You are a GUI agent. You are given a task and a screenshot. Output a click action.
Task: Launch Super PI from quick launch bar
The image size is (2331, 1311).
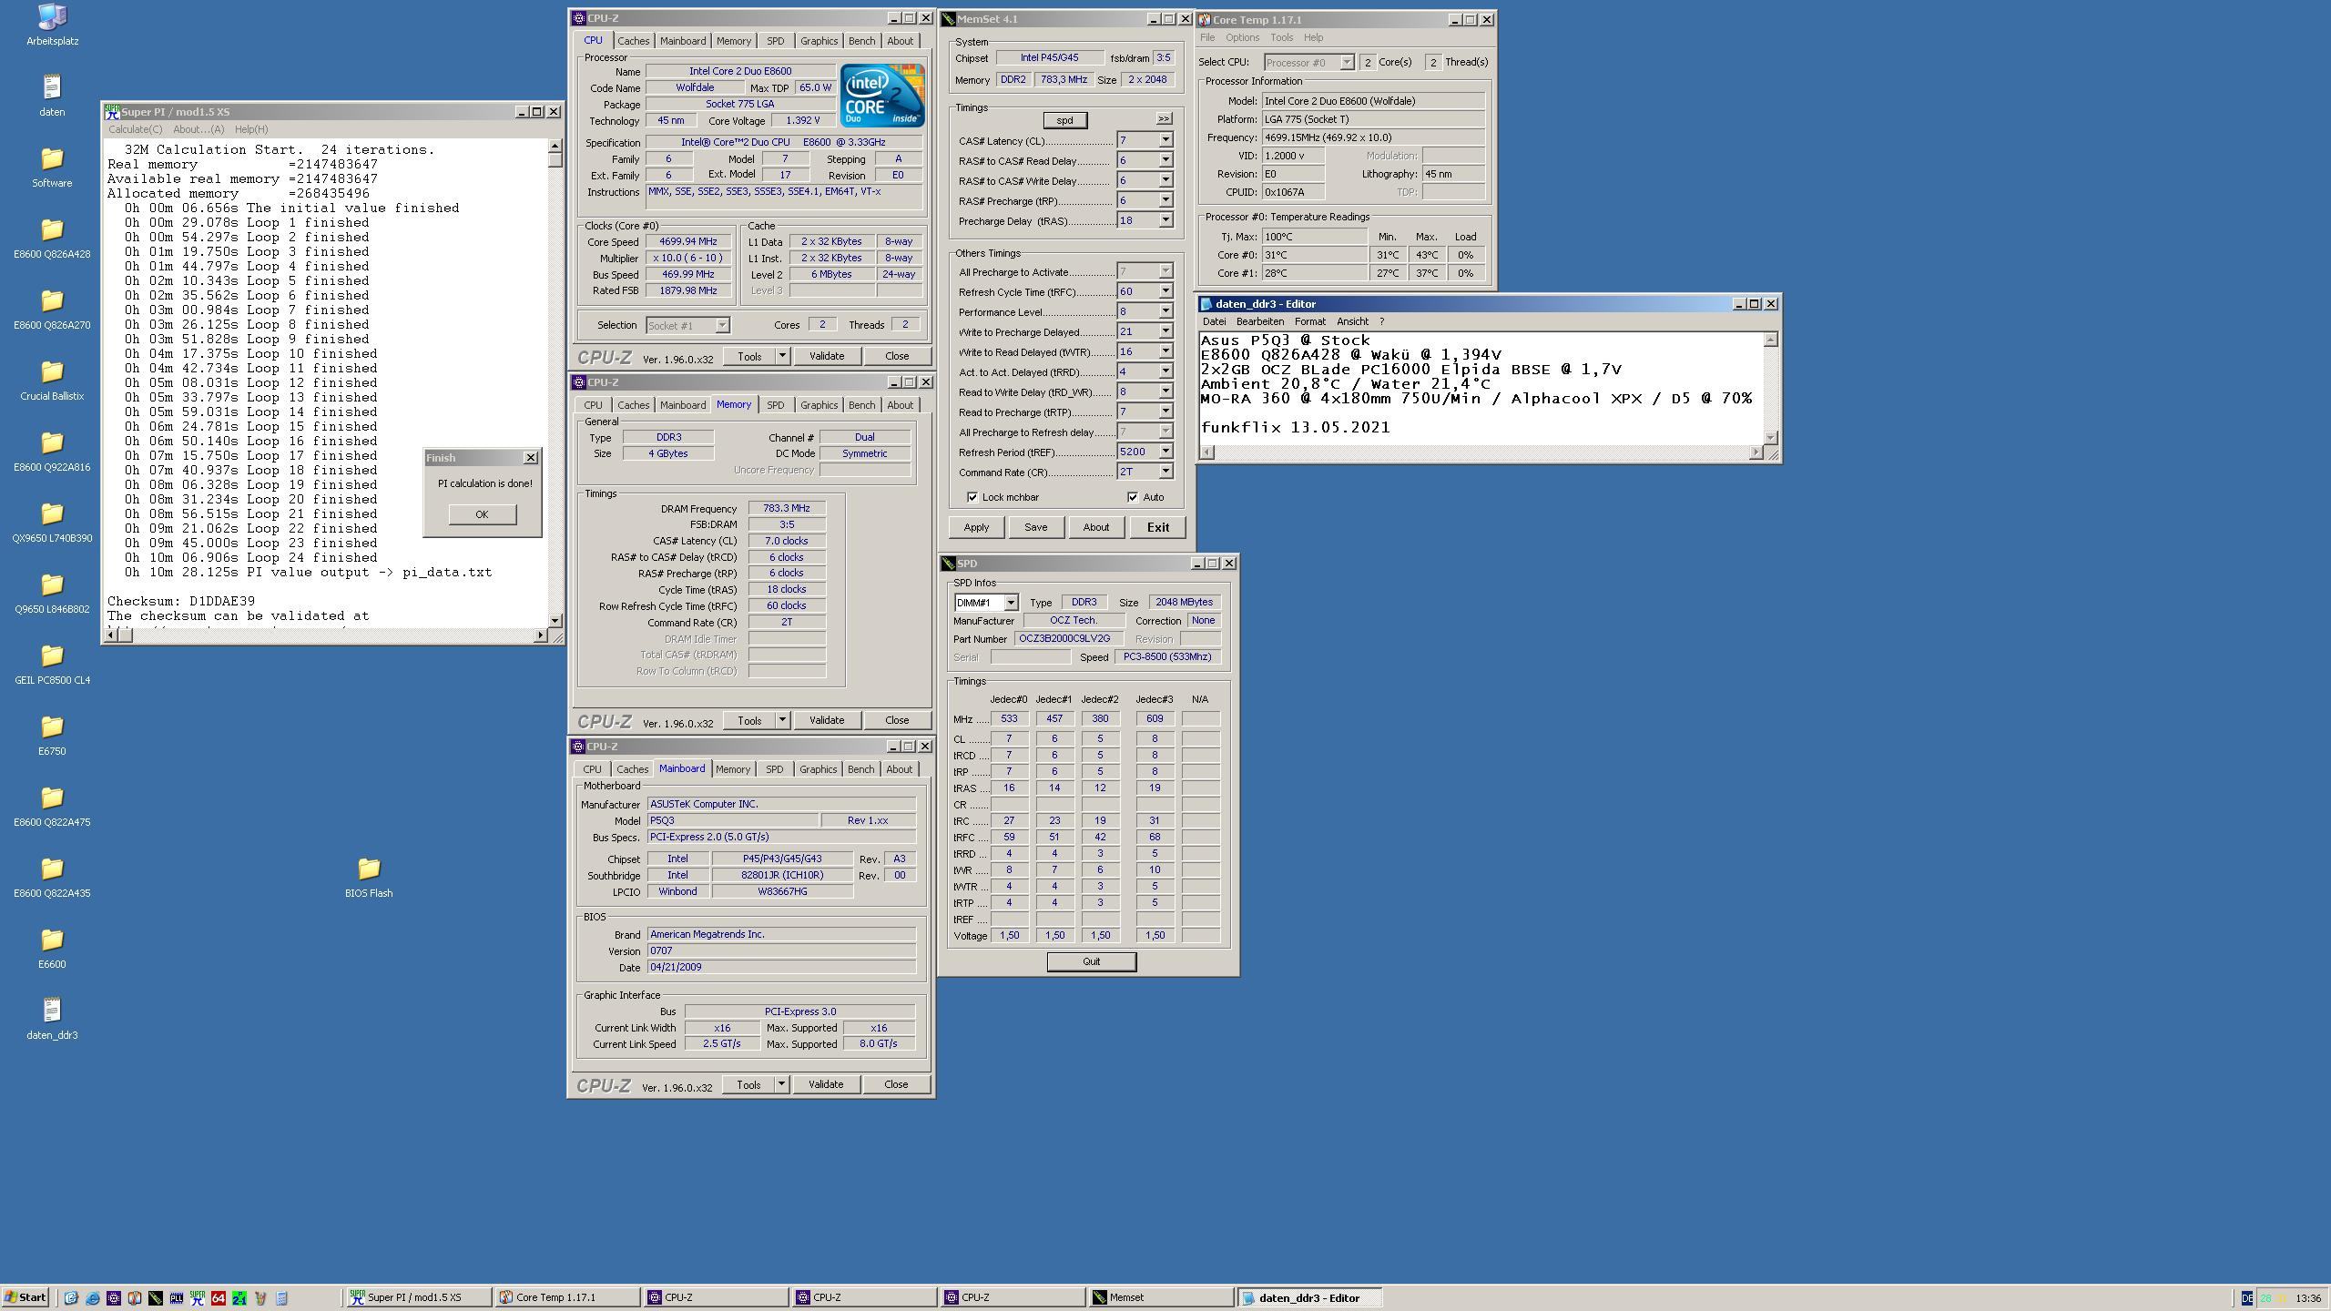click(198, 1298)
